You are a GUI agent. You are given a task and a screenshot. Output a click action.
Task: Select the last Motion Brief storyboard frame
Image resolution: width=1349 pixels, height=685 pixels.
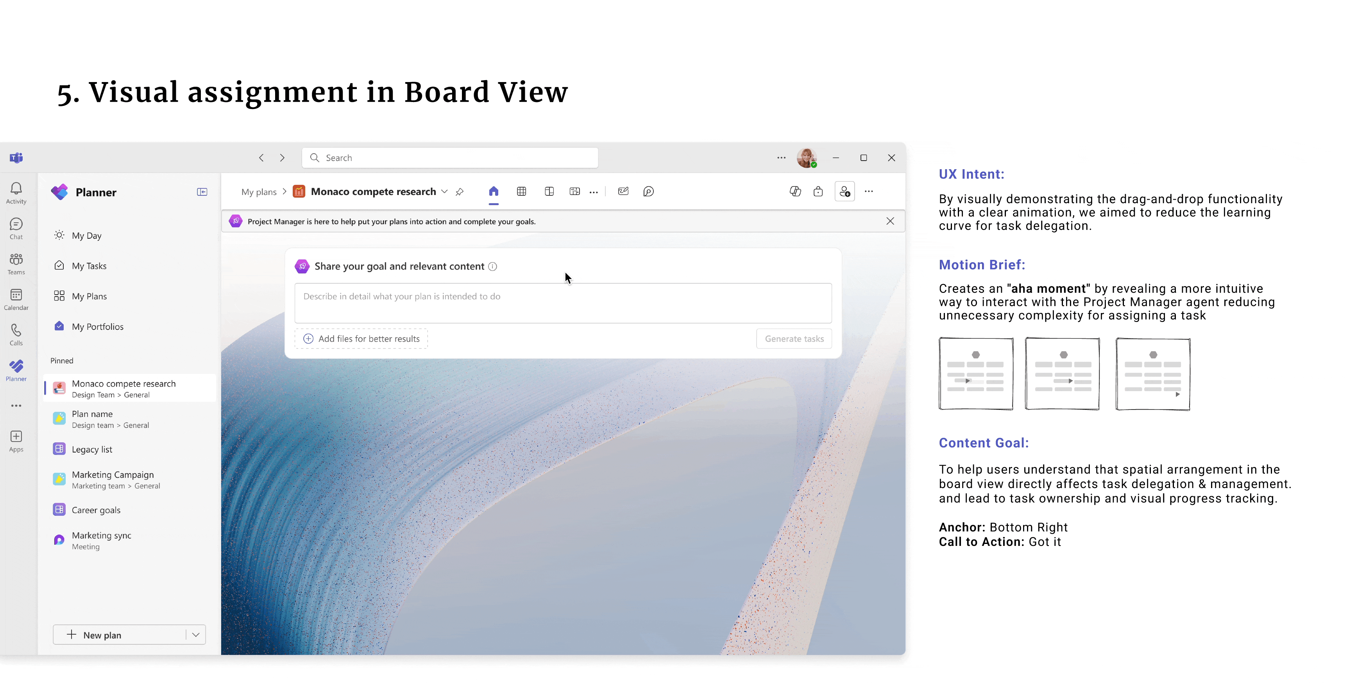pos(1153,374)
